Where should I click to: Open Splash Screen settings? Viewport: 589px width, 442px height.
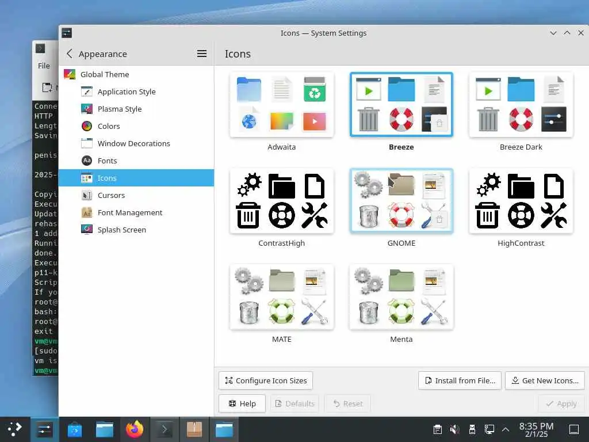136,230
